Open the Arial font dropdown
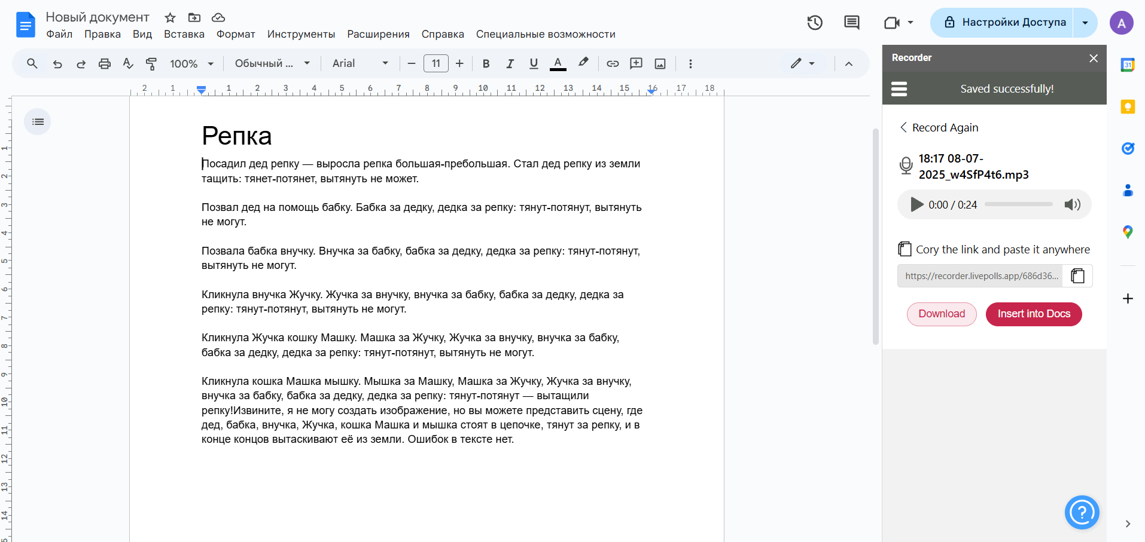Viewport: 1145px width, 542px height. point(360,63)
